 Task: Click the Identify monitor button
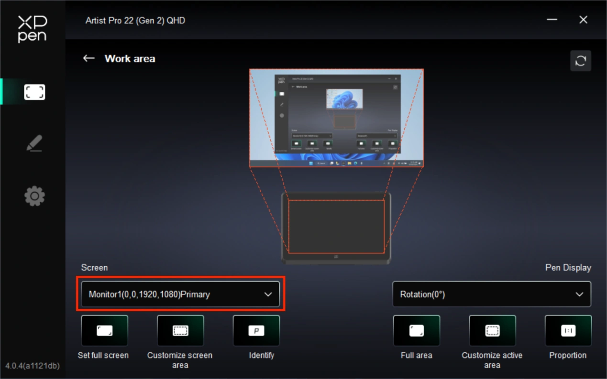coord(256,331)
